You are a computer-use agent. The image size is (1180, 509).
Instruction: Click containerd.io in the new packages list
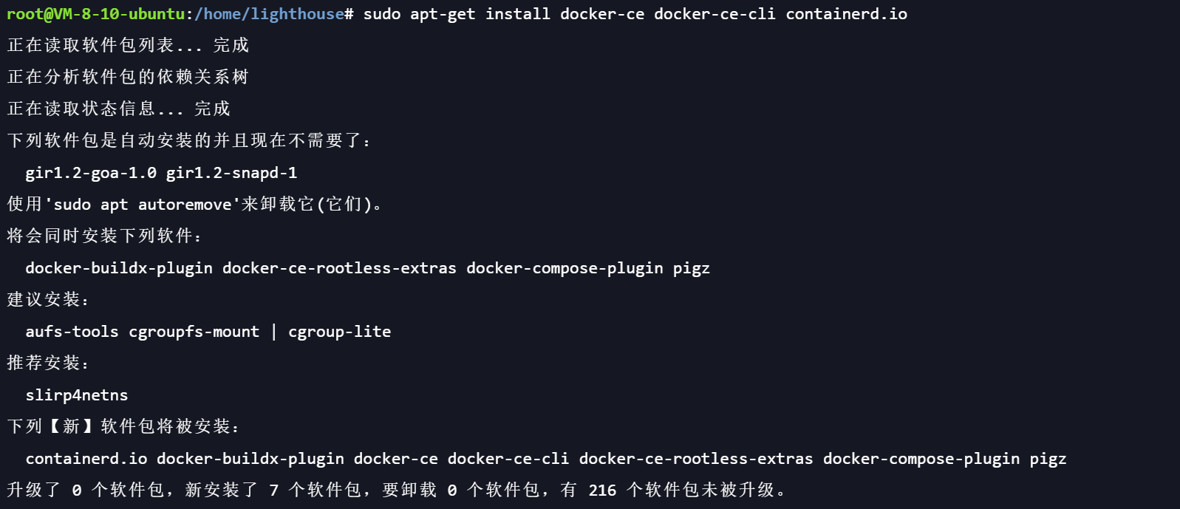click(x=86, y=459)
